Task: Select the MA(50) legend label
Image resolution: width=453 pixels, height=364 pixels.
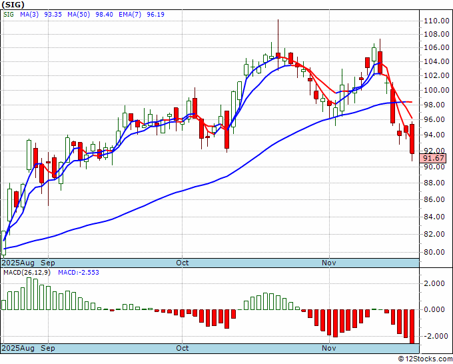Action: (79, 14)
